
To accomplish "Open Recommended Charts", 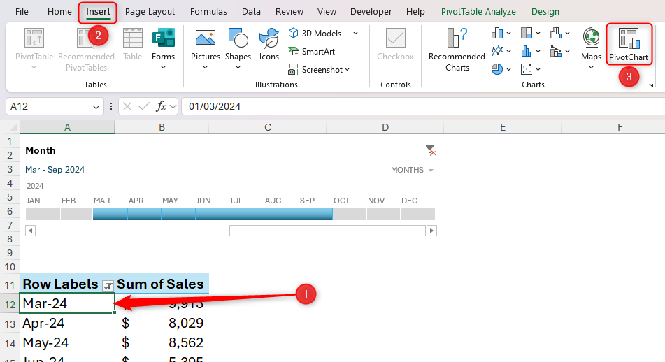I will pos(457,49).
